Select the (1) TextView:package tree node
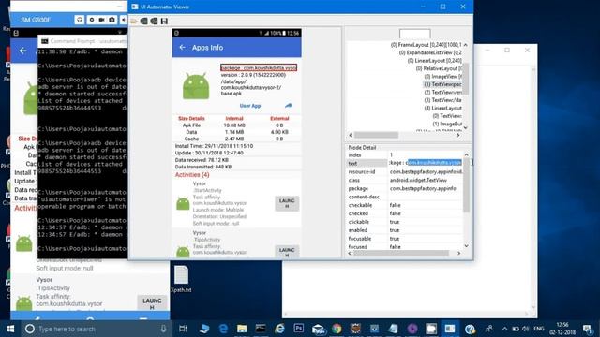This screenshot has width=600, height=337. [442, 84]
